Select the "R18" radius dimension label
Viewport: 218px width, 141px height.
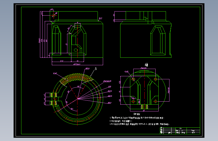[110, 87]
